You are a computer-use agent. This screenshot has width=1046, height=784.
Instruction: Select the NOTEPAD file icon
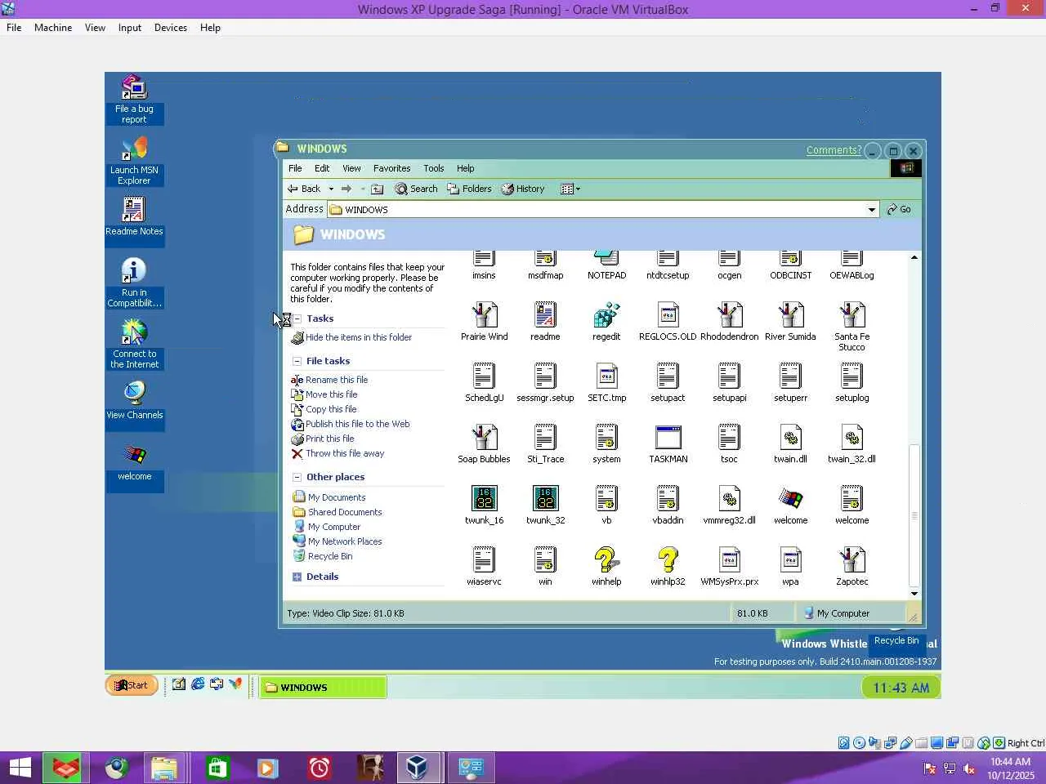click(x=606, y=259)
